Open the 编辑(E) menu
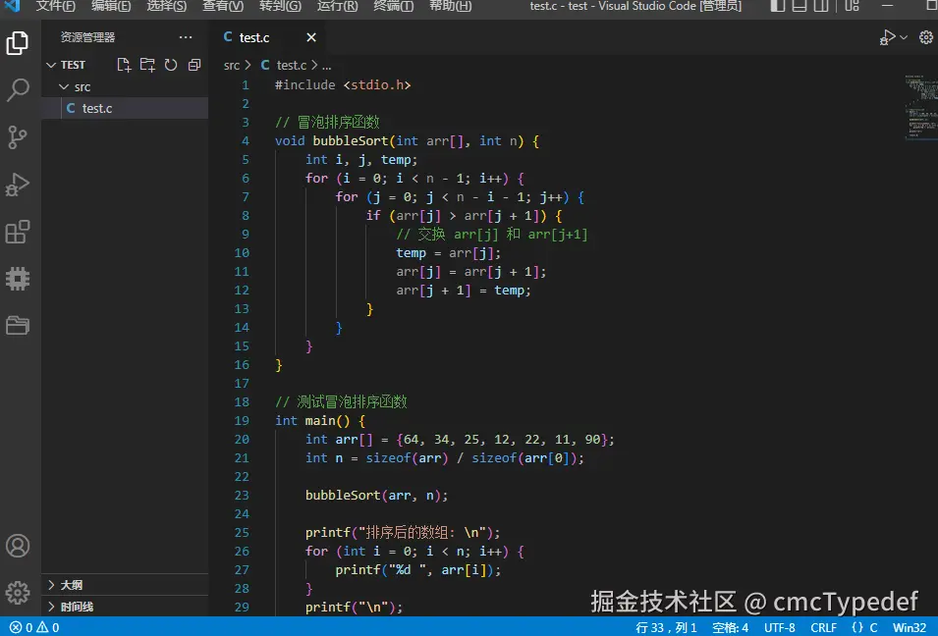 click(x=111, y=6)
